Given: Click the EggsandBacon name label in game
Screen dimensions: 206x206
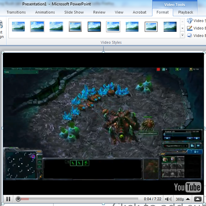Looking at the screenshot, I should pyautogui.click(x=148, y=133).
